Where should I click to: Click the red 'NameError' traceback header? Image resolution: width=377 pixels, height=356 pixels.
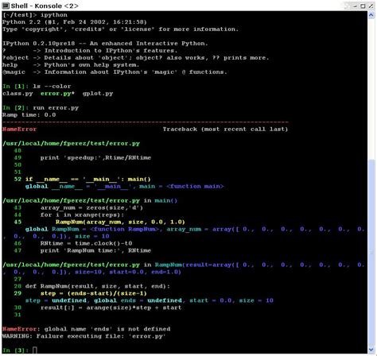pyautogui.click(x=19, y=130)
